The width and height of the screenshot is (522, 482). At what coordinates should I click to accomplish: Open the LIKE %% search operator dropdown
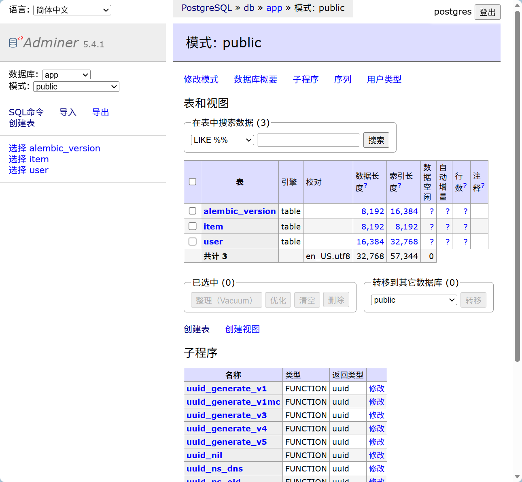(x=222, y=140)
